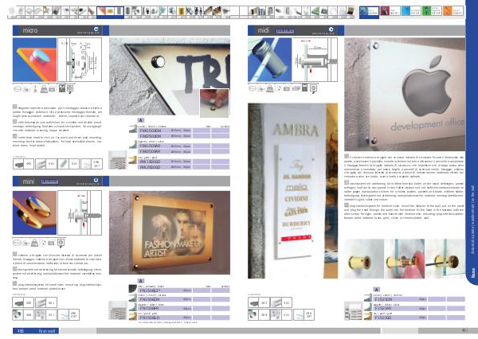Screen dimensions: 478x339
Task: Click the dark square icon in micro icon row
Action: (62, 88)
